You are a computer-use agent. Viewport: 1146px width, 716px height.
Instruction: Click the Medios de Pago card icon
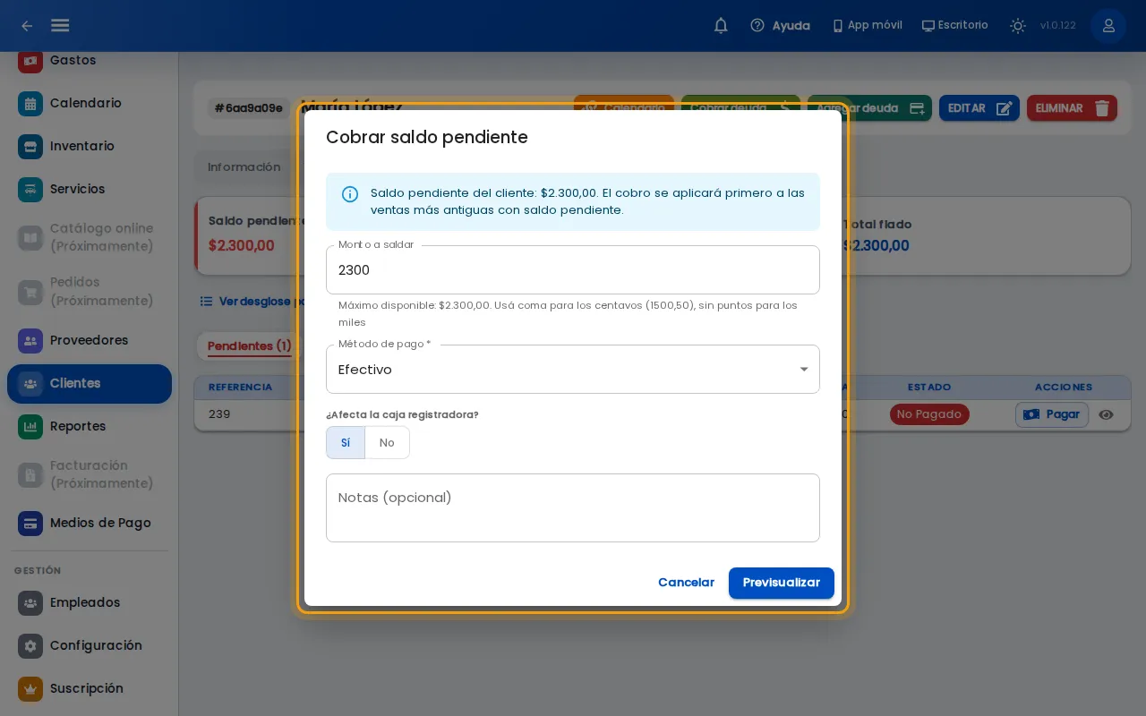click(x=30, y=523)
